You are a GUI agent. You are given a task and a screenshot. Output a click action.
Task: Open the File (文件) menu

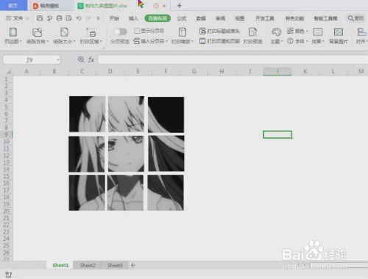(x=17, y=18)
